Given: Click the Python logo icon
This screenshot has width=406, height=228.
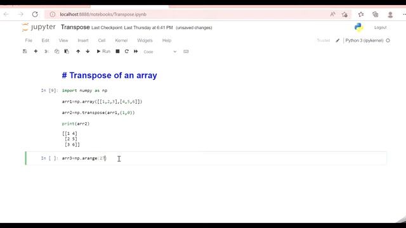Looking at the screenshot, I should 358,27.
